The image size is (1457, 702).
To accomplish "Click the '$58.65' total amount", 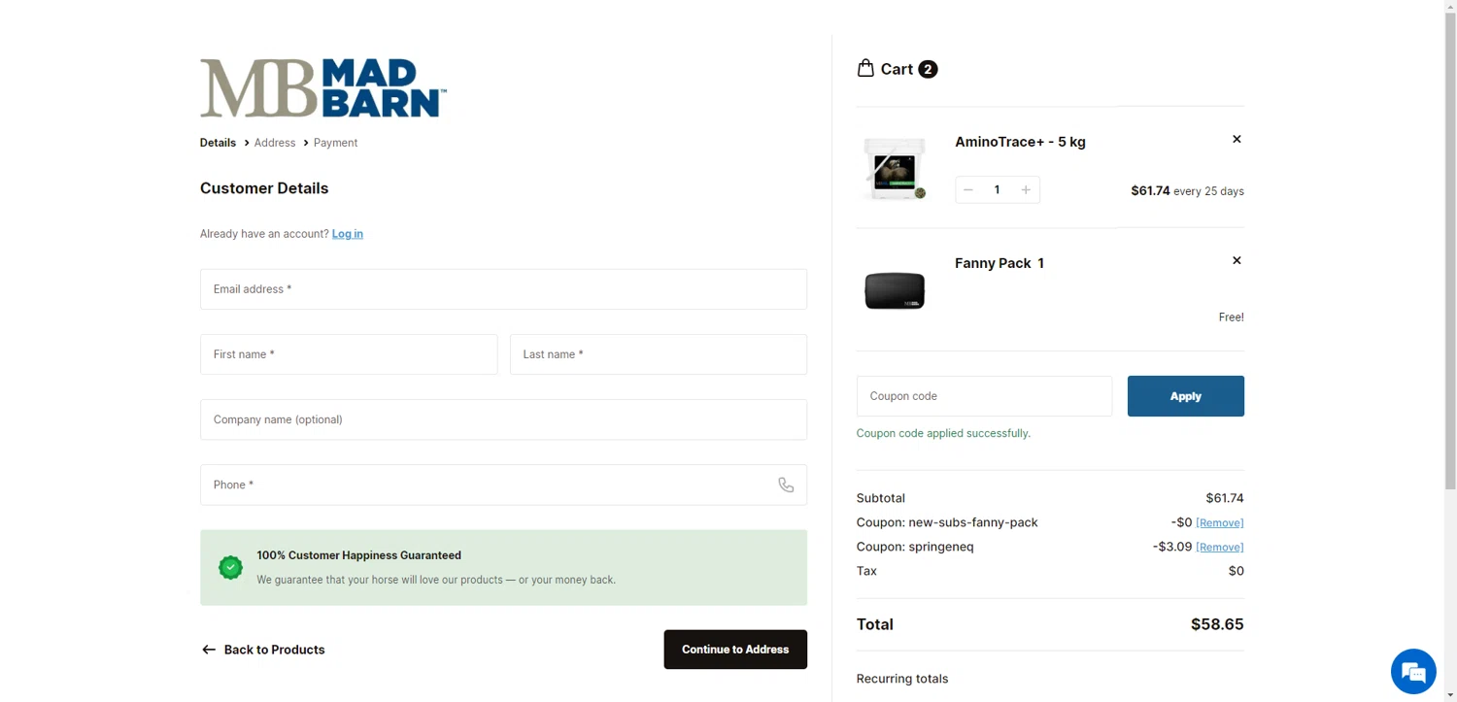I will [x=1217, y=624].
